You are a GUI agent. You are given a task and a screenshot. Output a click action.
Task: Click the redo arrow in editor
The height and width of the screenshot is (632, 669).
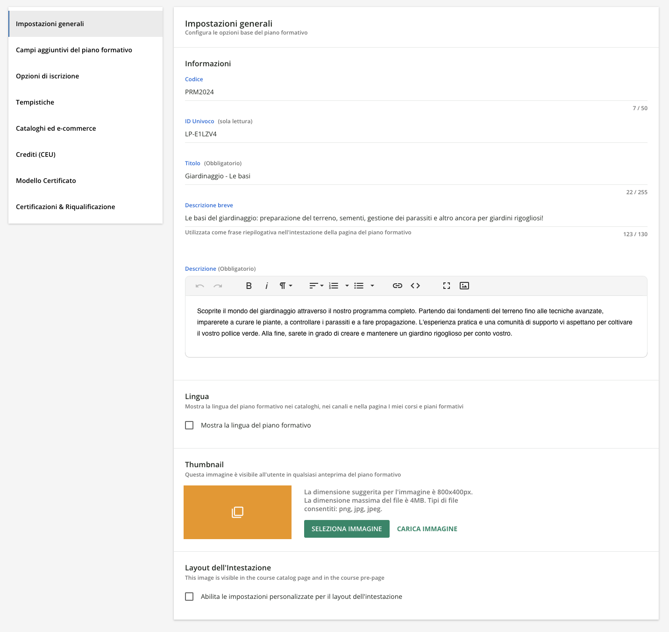click(218, 286)
